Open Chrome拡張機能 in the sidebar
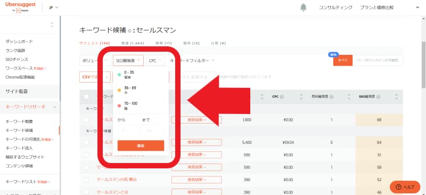Image resolution: width=426 pixels, height=195 pixels. click(20, 77)
